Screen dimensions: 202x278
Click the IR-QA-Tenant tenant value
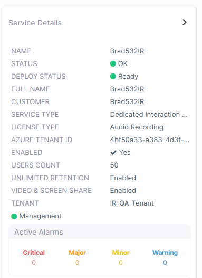coord(132,203)
